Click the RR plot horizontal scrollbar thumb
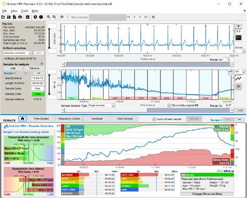Image resolution: width=247 pixels, height=198 pixels. click(x=189, y=110)
